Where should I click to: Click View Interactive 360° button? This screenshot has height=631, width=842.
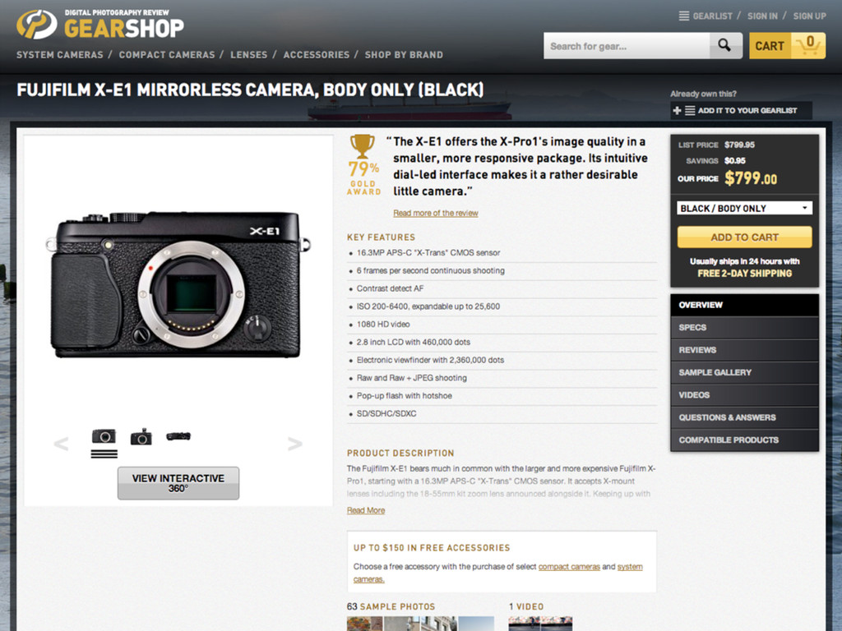click(x=178, y=483)
